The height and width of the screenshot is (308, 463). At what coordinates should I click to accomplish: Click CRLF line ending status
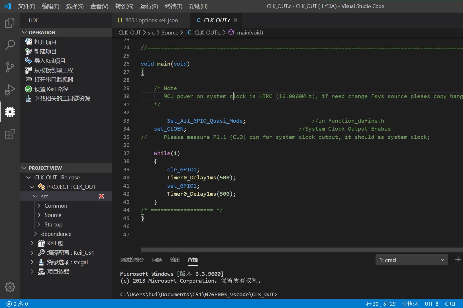pyautogui.click(x=451, y=304)
